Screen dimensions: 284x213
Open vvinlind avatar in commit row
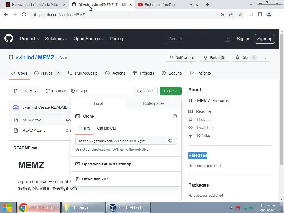16,107
